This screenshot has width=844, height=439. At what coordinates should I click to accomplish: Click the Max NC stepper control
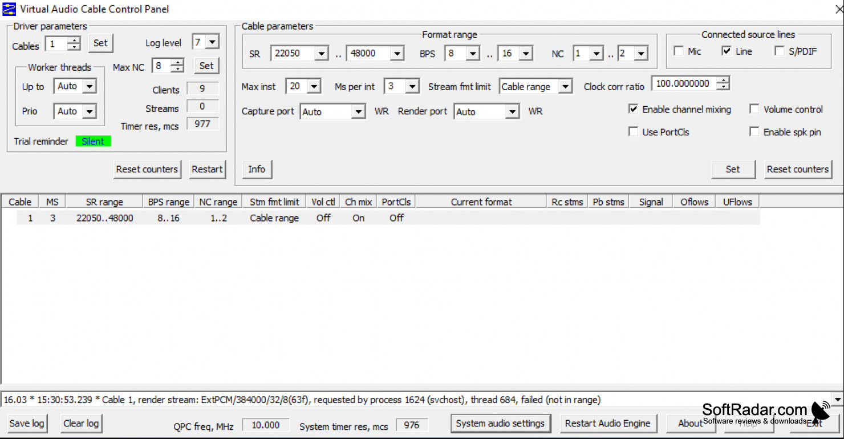click(x=177, y=66)
